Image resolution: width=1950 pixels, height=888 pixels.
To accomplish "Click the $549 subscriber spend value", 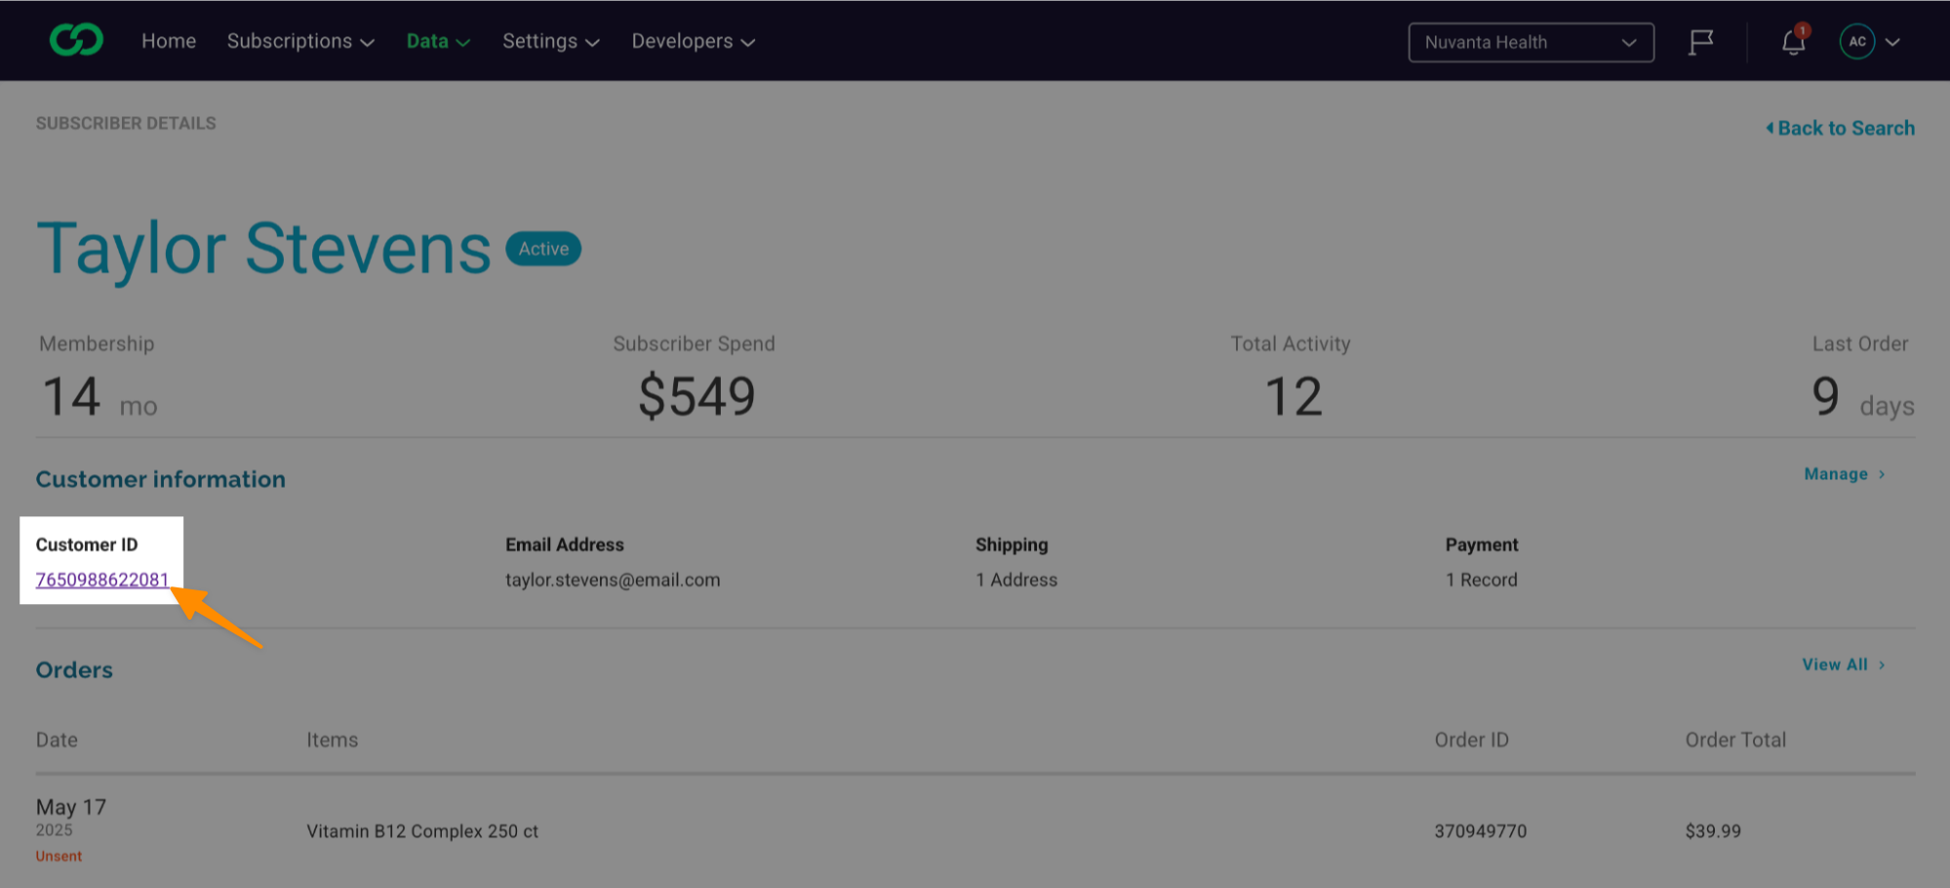I will (x=696, y=396).
